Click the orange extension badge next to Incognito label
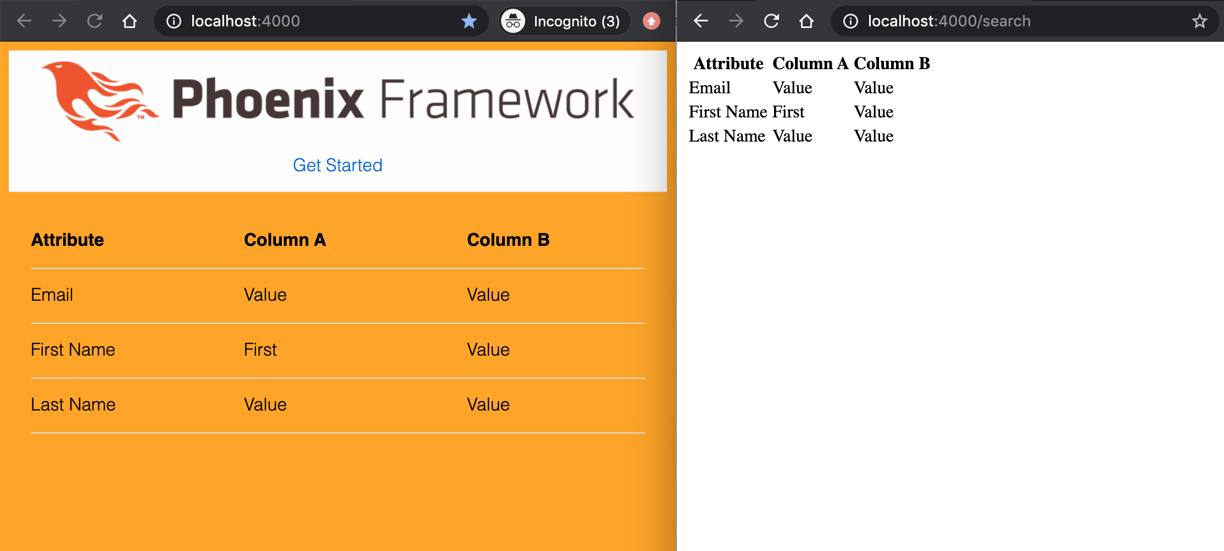This screenshot has width=1224, height=551. click(652, 21)
